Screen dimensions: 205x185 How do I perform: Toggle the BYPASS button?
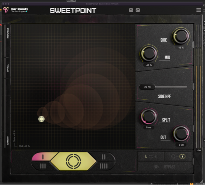[164, 167]
